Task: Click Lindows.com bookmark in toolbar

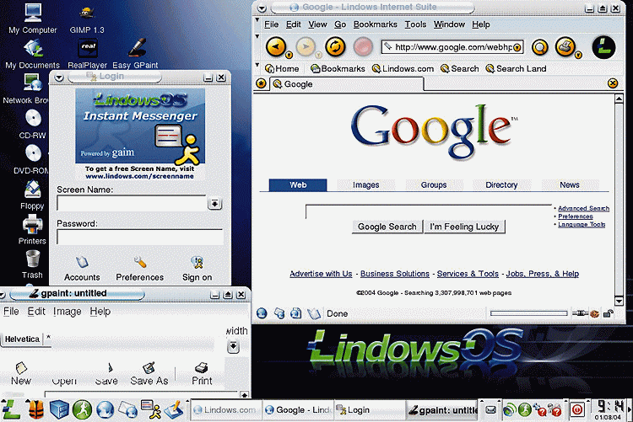Action: pos(403,69)
